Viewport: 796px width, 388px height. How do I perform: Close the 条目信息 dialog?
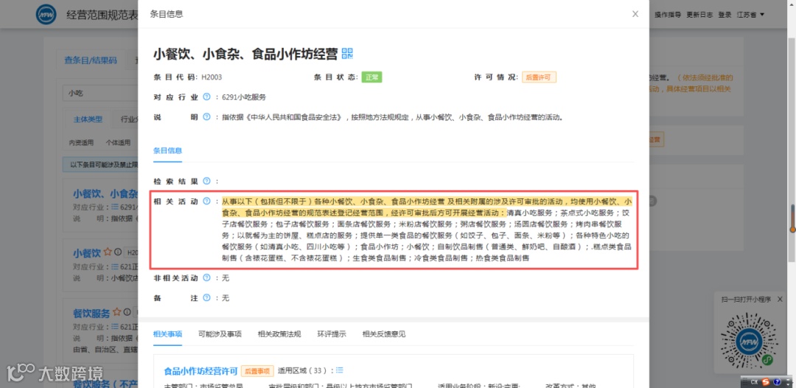(635, 14)
